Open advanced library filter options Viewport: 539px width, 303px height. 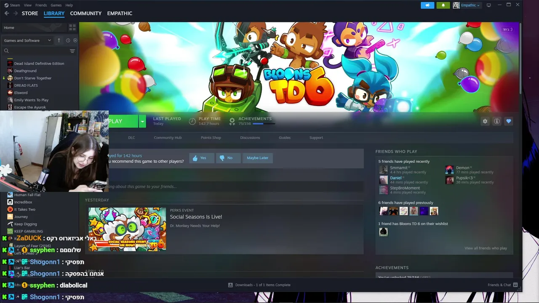(72, 51)
